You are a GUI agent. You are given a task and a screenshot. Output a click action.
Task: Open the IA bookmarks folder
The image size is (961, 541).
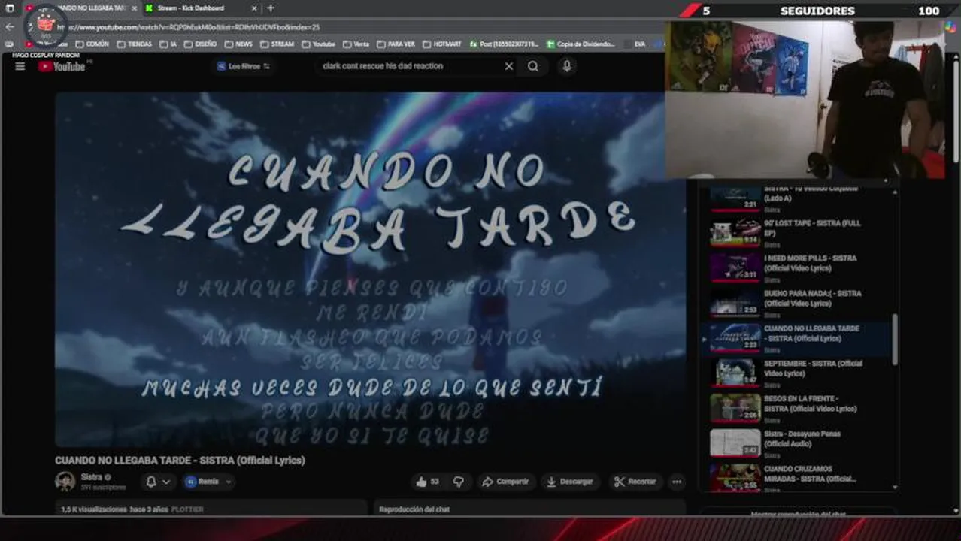(x=168, y=44)
